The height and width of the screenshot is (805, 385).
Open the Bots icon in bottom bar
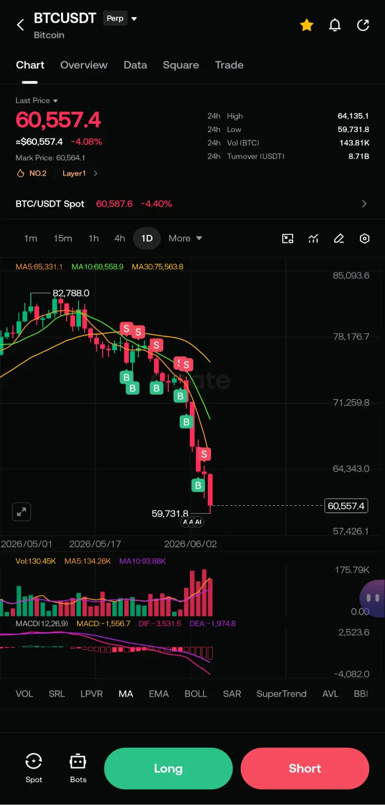pos(78,768)
